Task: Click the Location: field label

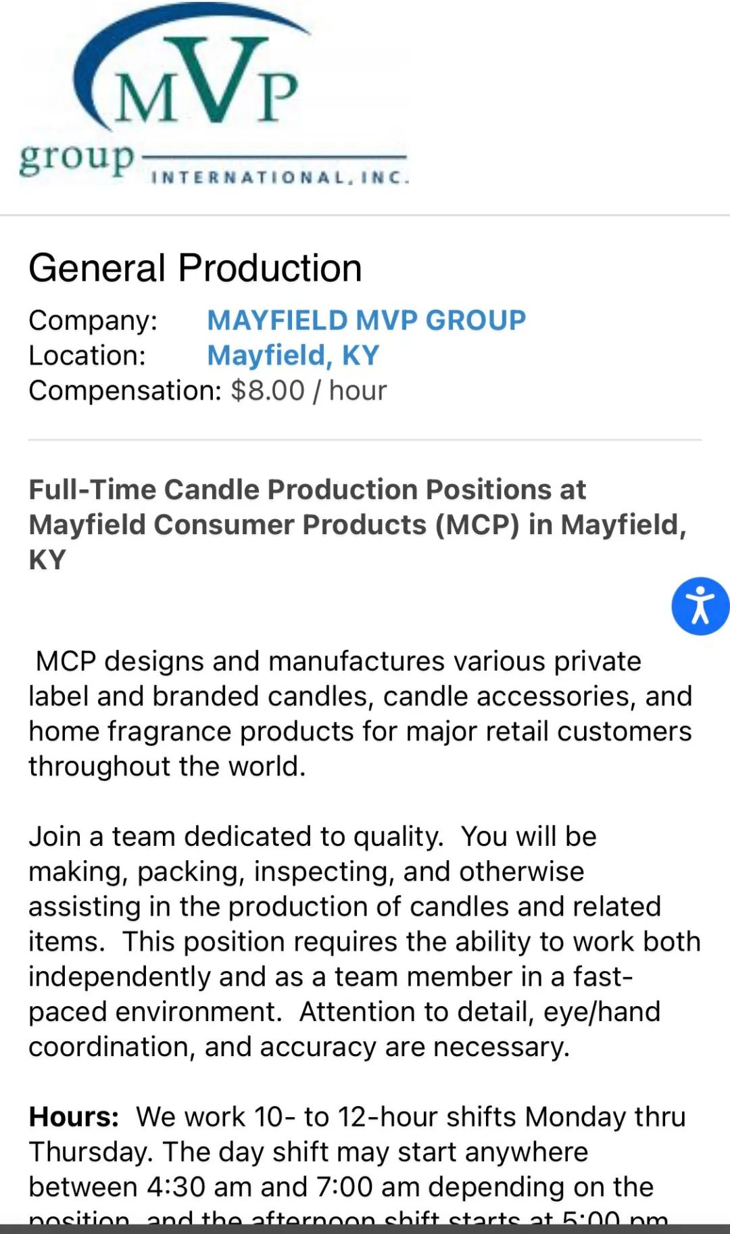Action: [x=87, y=356]
